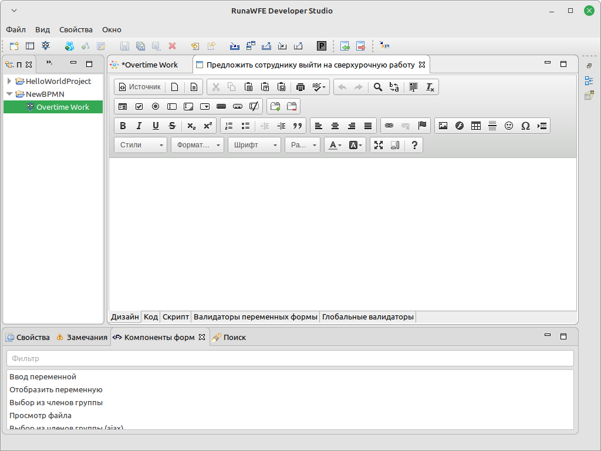
Task: Open the Replace tool
Action: tap(394, 87)
